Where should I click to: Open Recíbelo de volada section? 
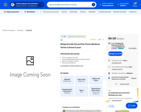tap(120, 12)
